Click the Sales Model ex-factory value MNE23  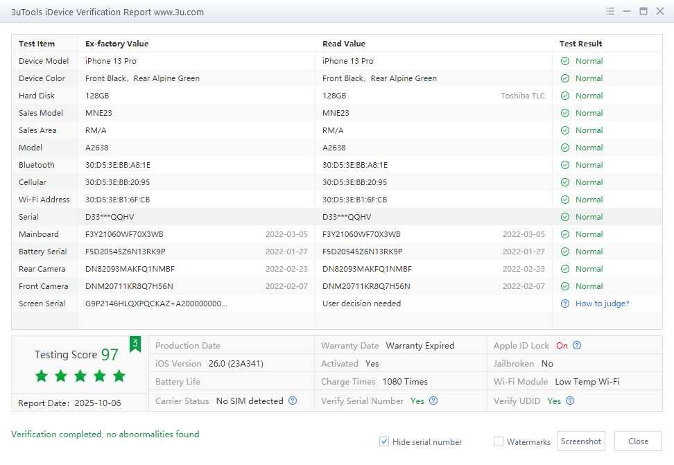[x=98, y=113]
